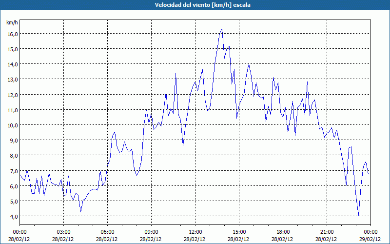The width and height of the screenshot is (390, 244).
Task: Select the '9,0' y-axis value
Action: (14, 141)
